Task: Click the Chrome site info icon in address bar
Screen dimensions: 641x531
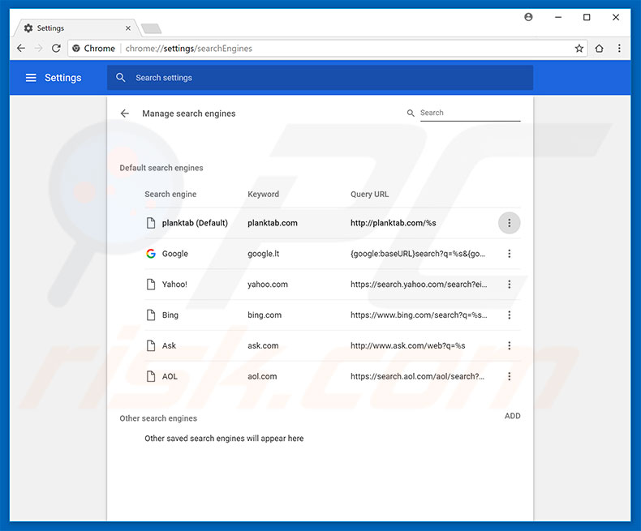Action: 76,49
